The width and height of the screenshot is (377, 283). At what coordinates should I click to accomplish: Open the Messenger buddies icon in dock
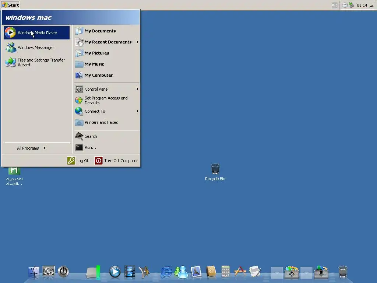tap(181, 272)
